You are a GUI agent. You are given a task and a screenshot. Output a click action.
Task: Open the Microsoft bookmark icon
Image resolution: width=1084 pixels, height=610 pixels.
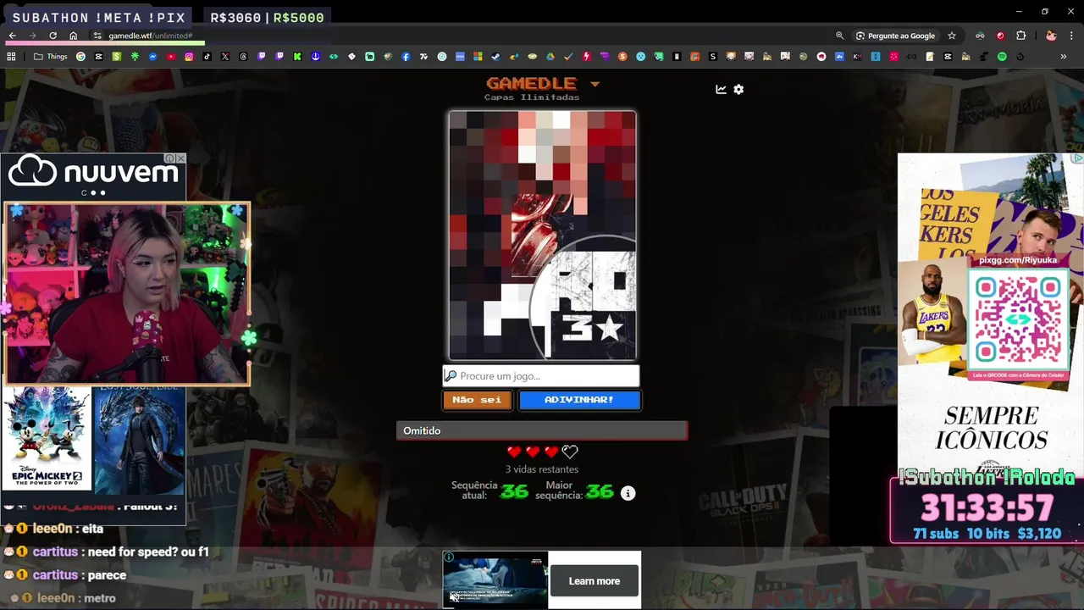tap(478, 57)
